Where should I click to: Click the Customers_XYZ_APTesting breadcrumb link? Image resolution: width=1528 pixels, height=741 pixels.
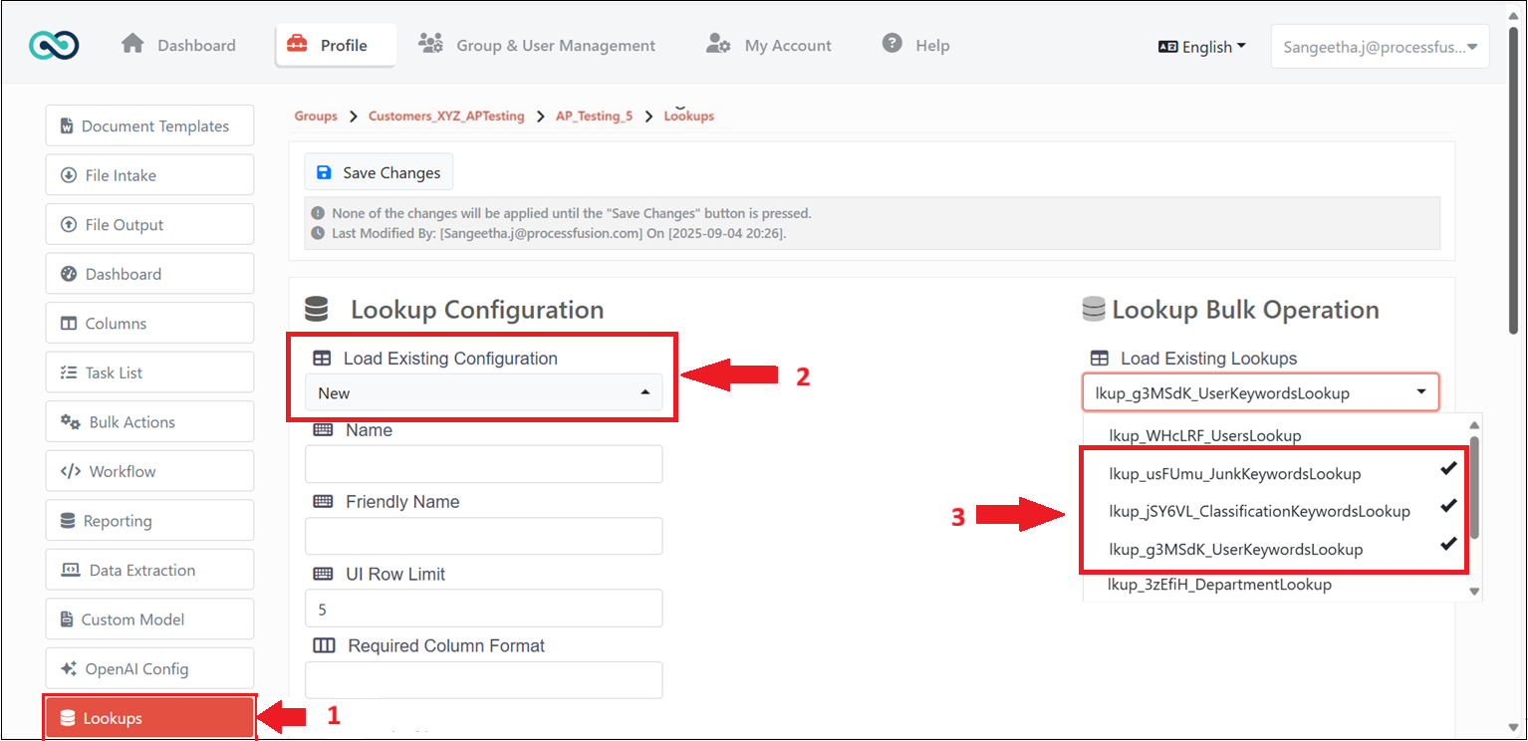click(x=446, y=117)
